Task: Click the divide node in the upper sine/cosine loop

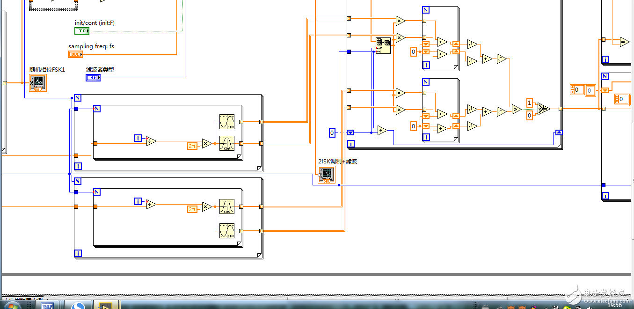Action: click(x=151, y=141)
